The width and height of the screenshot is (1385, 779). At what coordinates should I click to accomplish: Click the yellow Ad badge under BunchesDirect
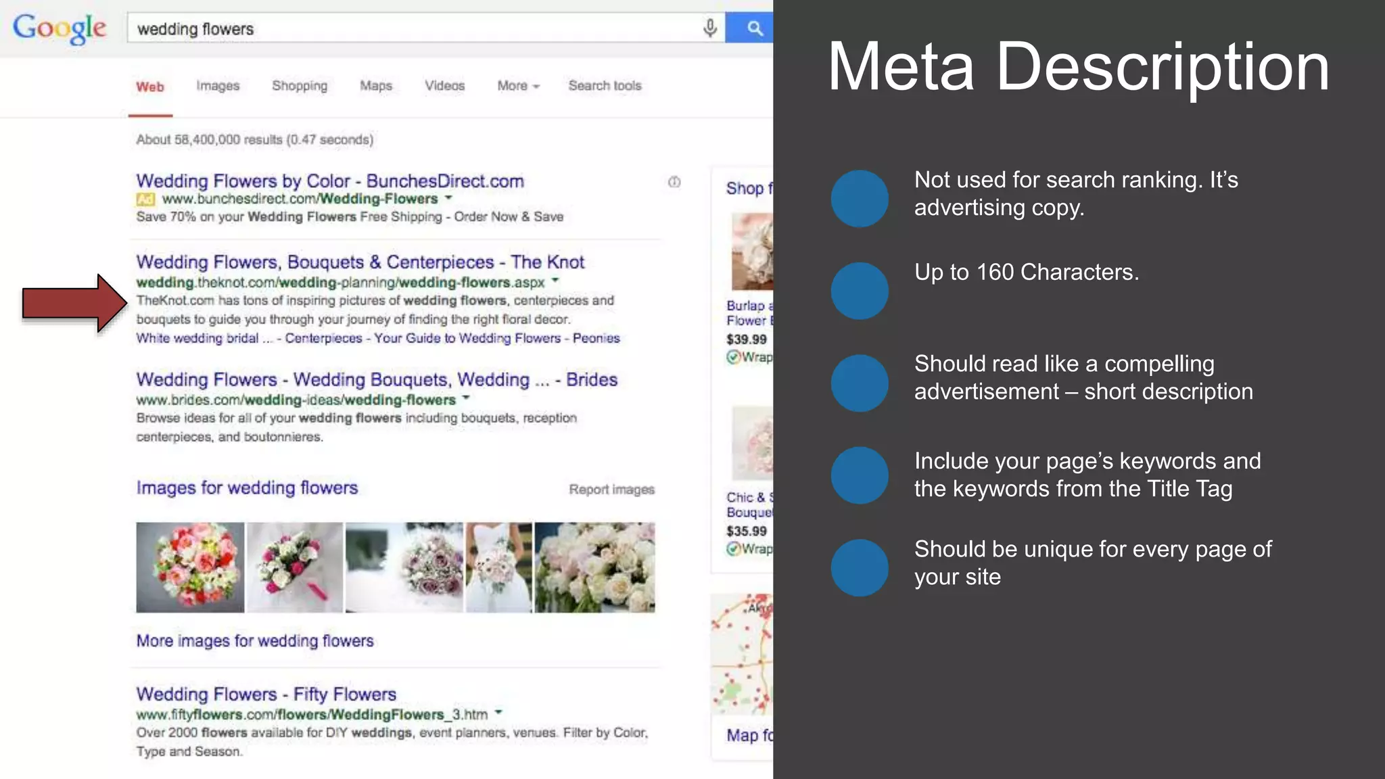point(145,199)
